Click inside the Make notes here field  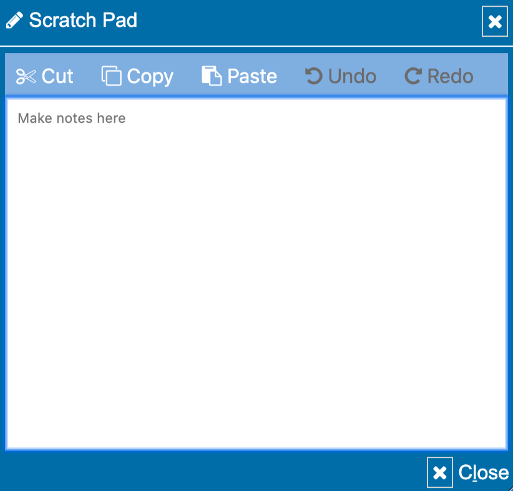click(x=250, y=249)
